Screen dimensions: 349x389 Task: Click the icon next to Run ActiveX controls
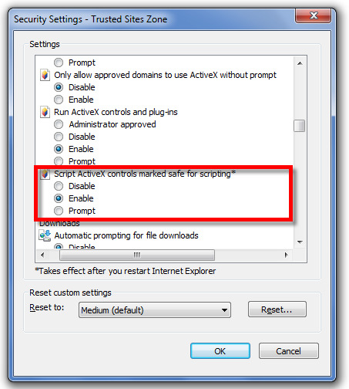coord(45,112)
